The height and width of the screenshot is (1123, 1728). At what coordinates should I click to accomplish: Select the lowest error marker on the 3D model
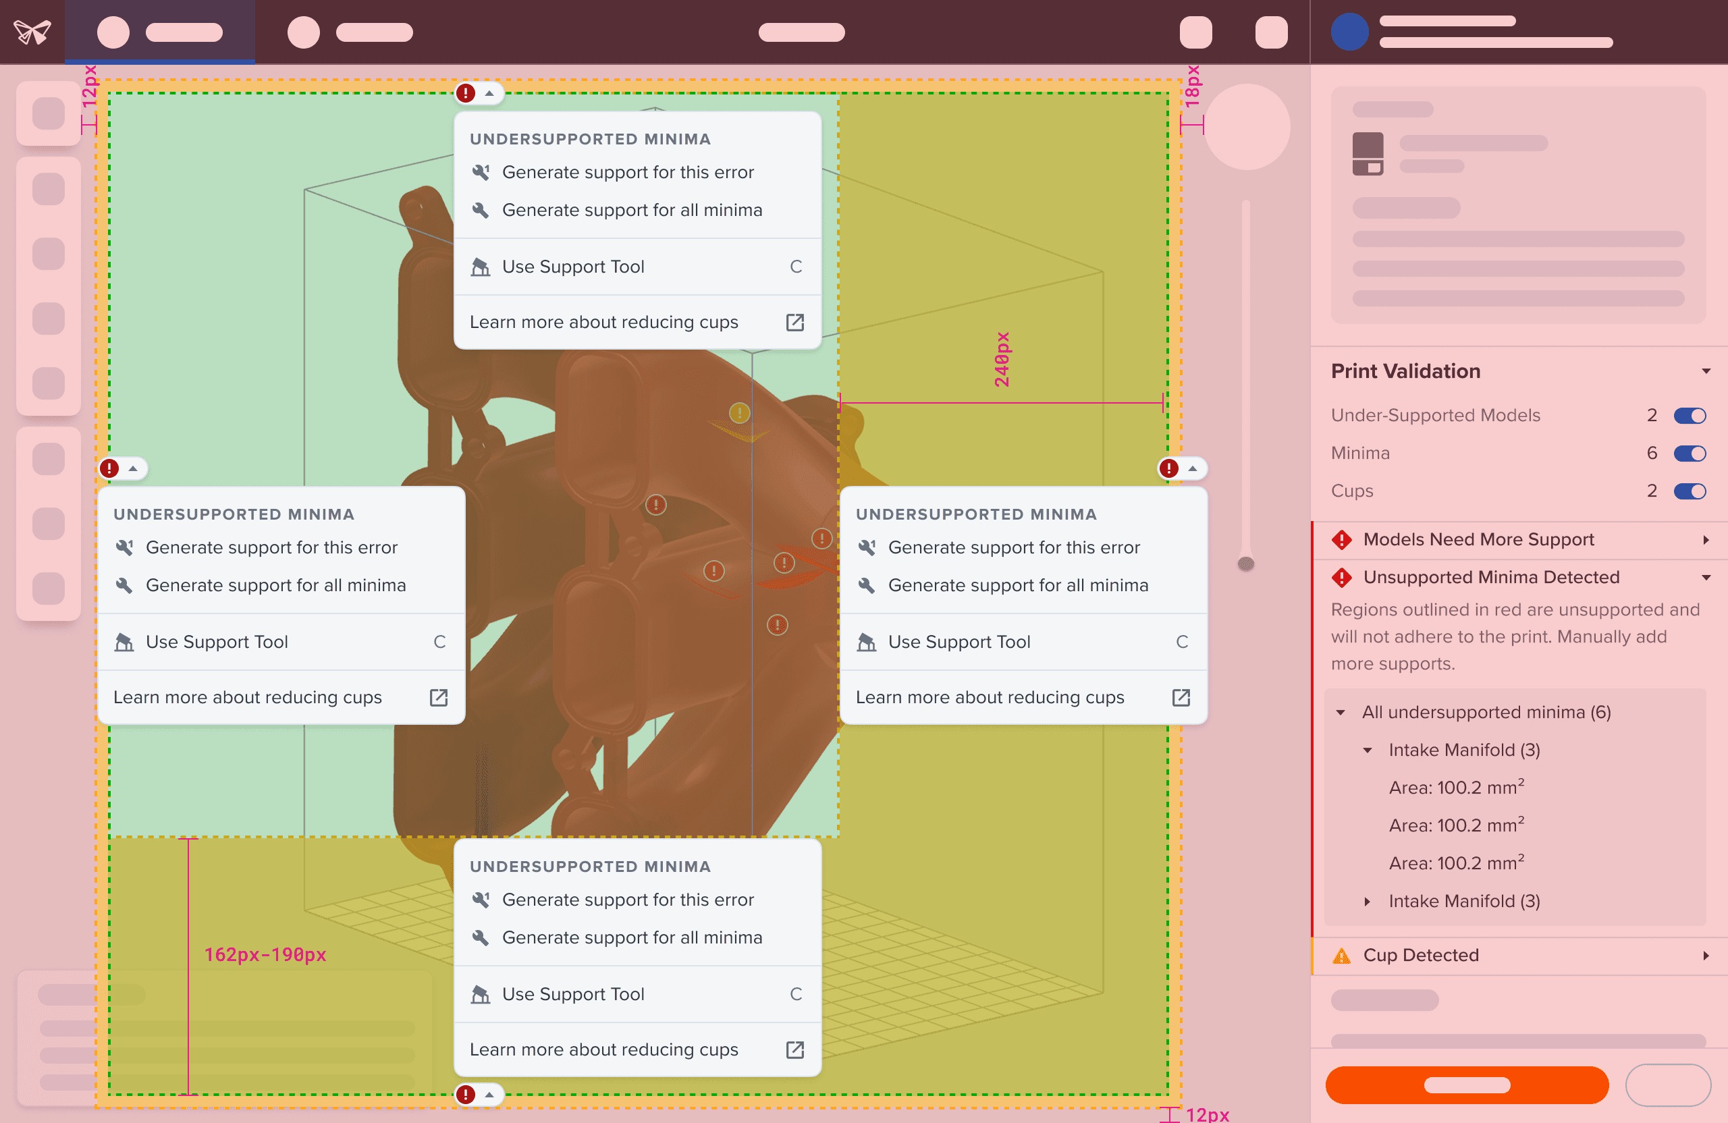coord(777,625)
